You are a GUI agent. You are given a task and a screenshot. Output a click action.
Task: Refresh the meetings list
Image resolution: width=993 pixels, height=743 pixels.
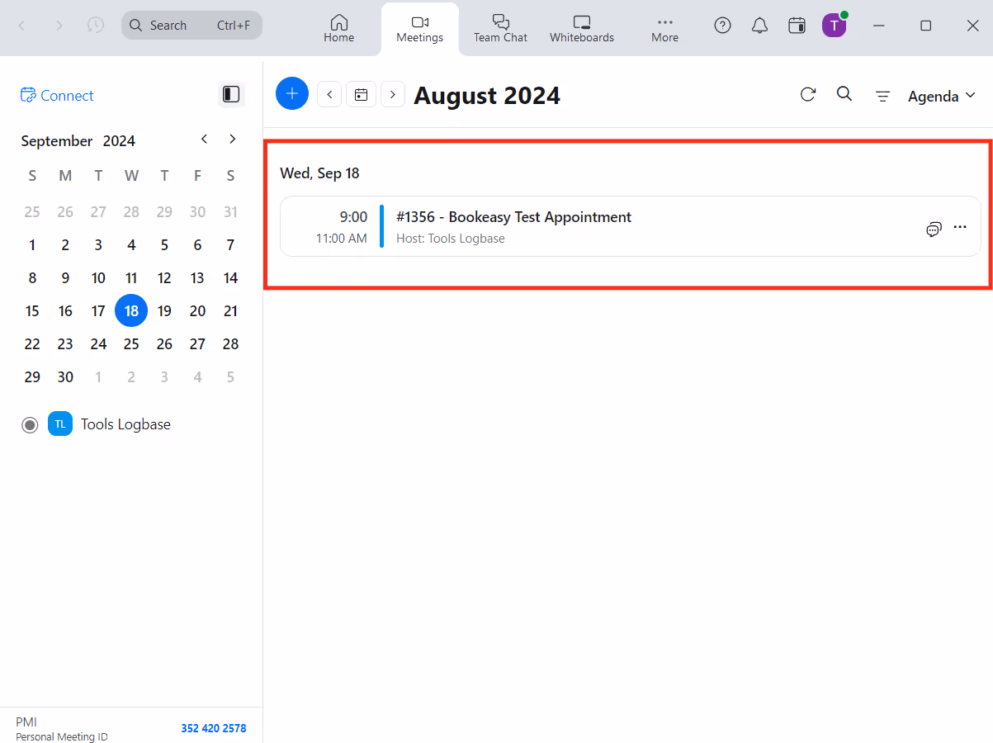(808, 94)
